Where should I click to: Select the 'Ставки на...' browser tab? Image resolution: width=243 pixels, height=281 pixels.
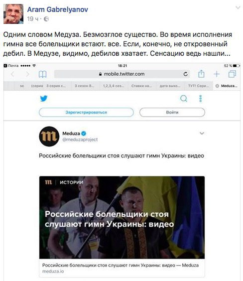pos(141,86)
